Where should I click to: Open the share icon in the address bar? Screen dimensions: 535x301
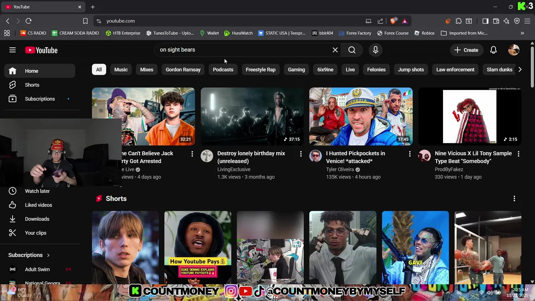click(x=380, y=21)
